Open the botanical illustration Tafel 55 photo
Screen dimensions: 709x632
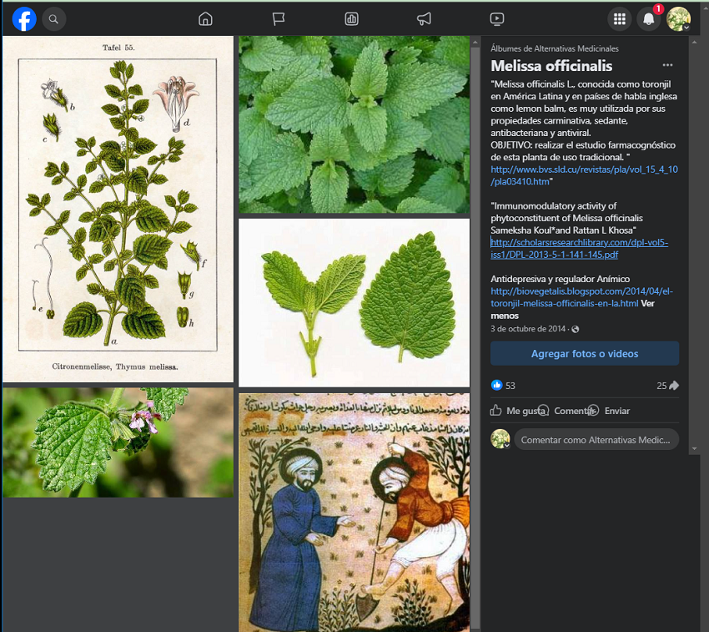(118, 209)
